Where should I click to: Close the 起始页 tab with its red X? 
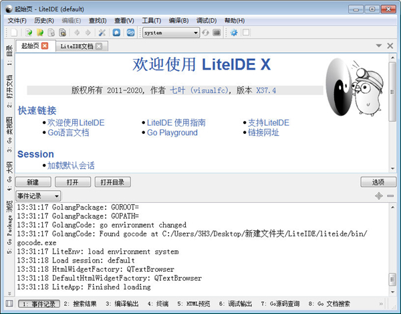pyautogui.click(x=45, y=46)
